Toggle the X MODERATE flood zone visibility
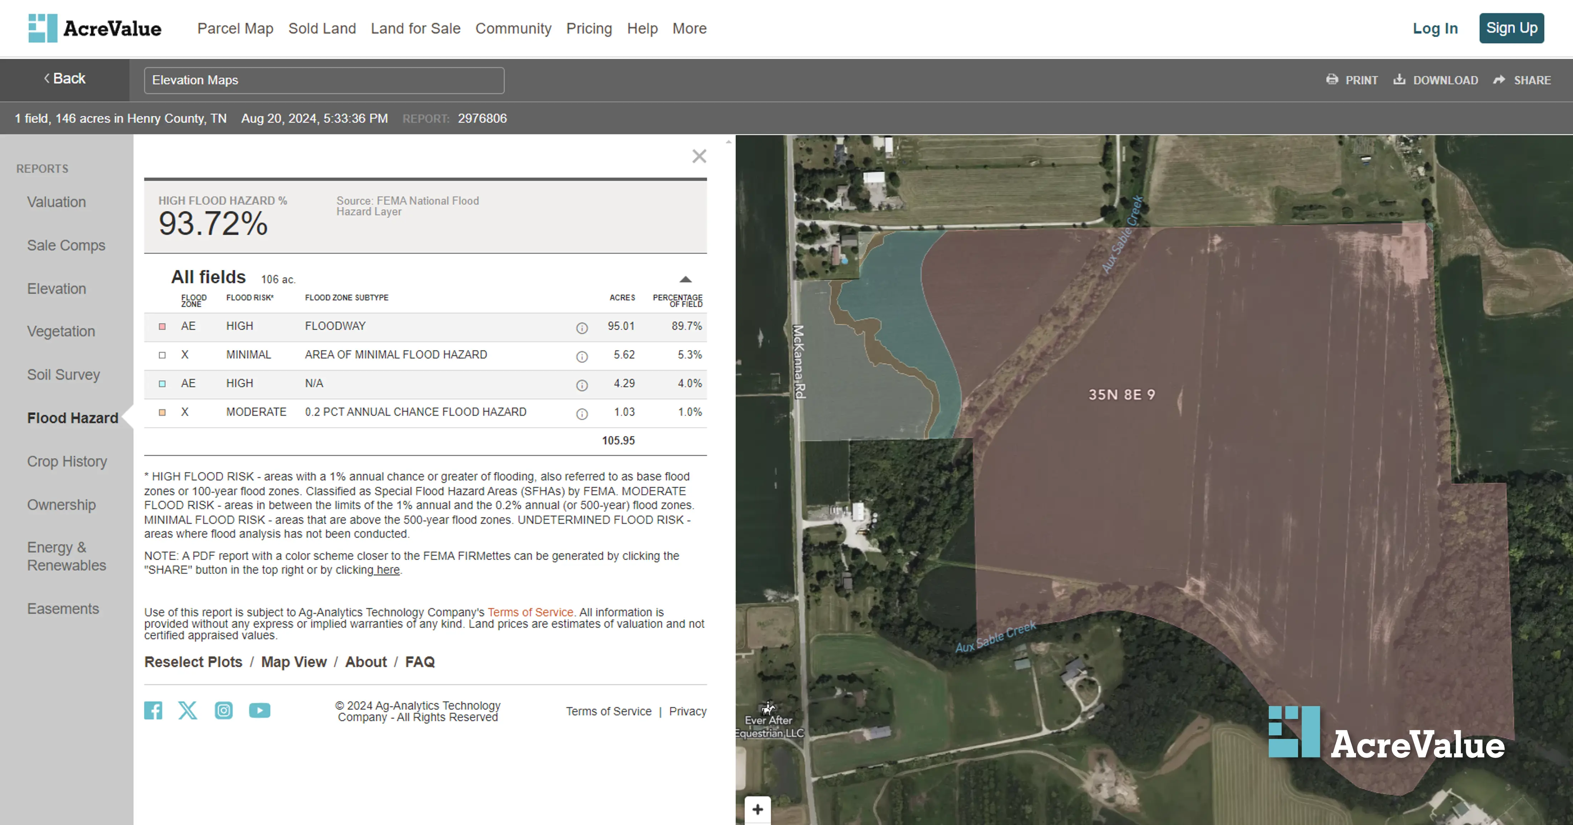Image resolution: width=1573 pixels, height=825 pixels. [162, 412]
